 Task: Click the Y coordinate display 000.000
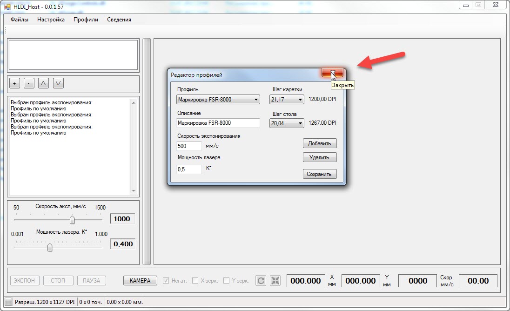(360, 281)
